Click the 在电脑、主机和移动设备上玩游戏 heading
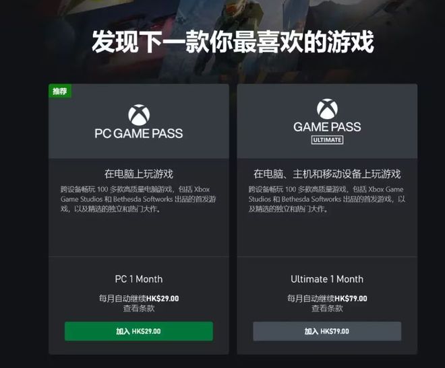 [x=327, y=174]
